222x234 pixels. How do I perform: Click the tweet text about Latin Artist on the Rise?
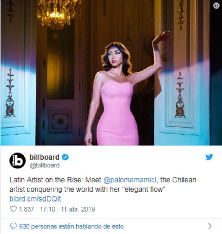coord(103,185)
